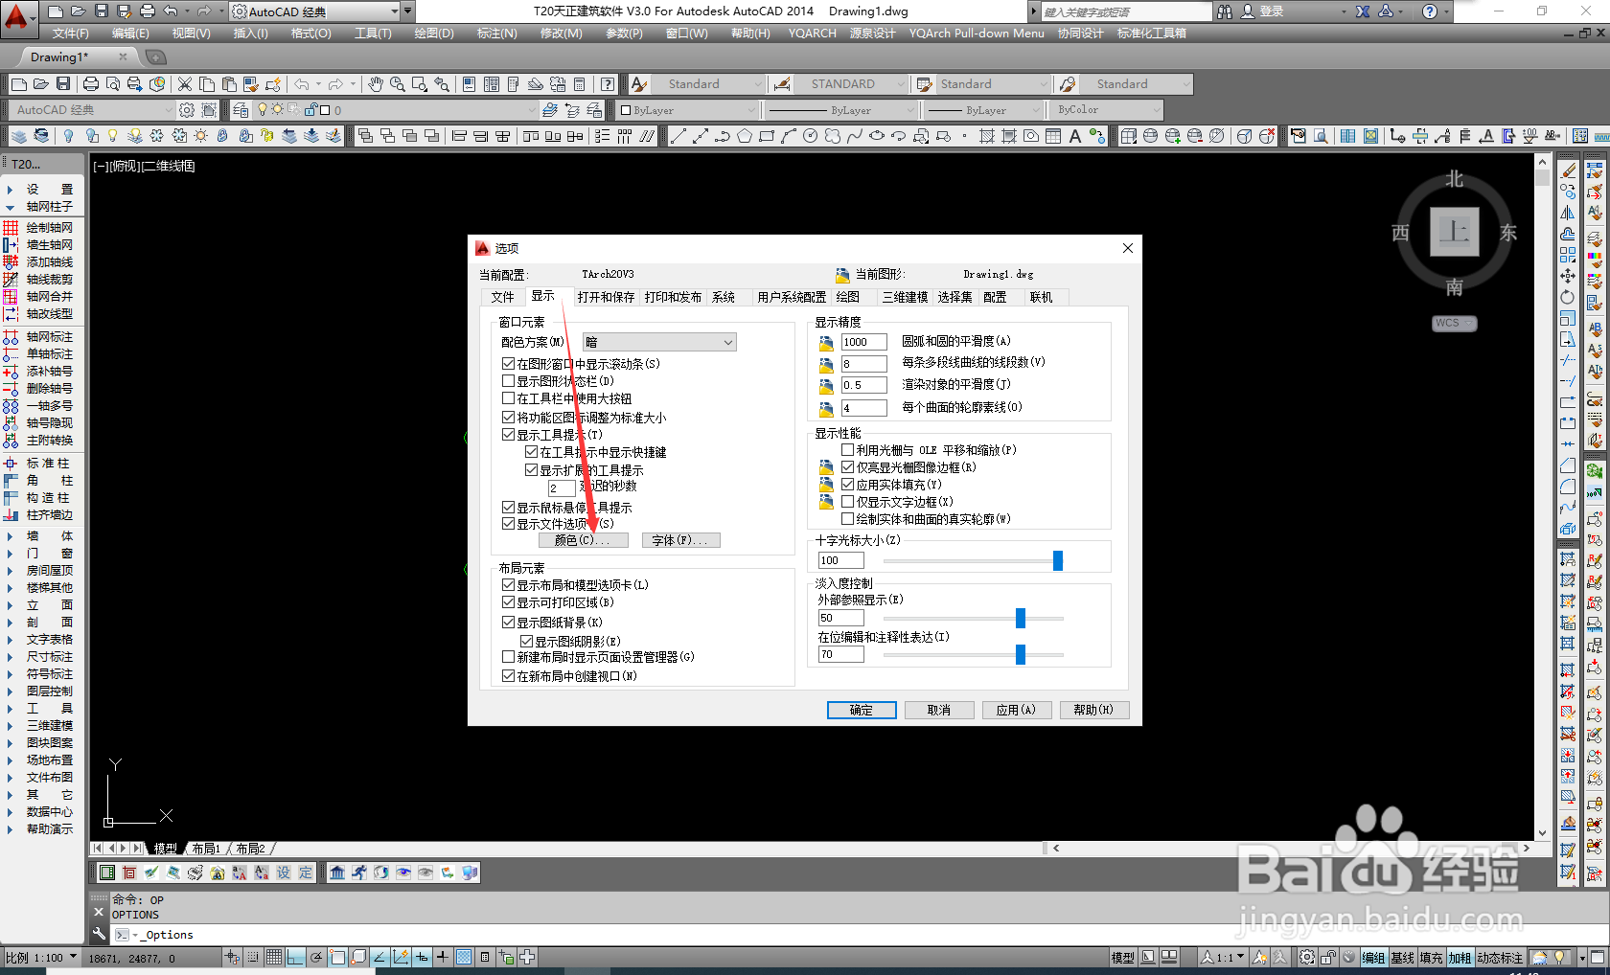
Task: Click the Cut scissors icon
Action: 185,84
